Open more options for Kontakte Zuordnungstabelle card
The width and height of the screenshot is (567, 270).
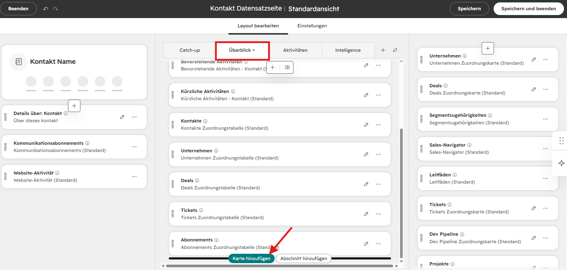pyautogui.click(x=378, y=125)
